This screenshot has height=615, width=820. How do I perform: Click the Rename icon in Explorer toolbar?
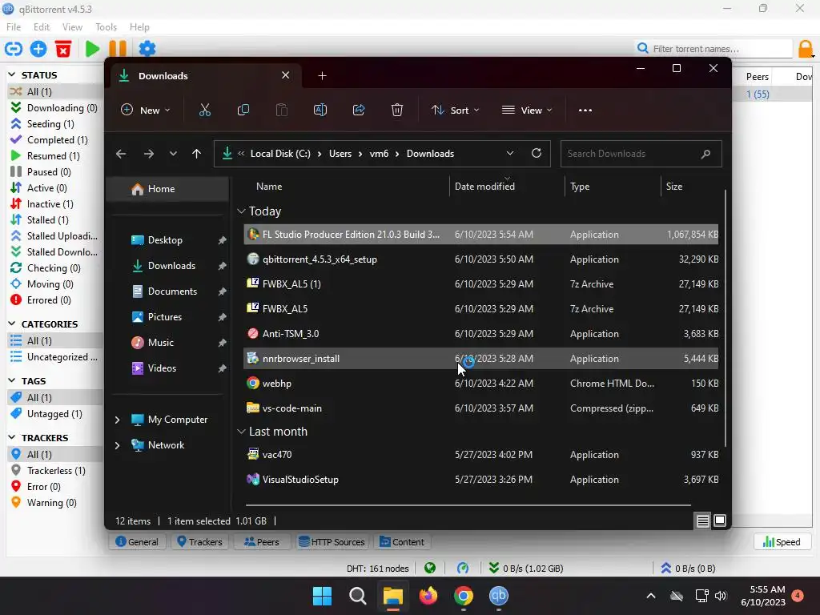coord(320,111)
